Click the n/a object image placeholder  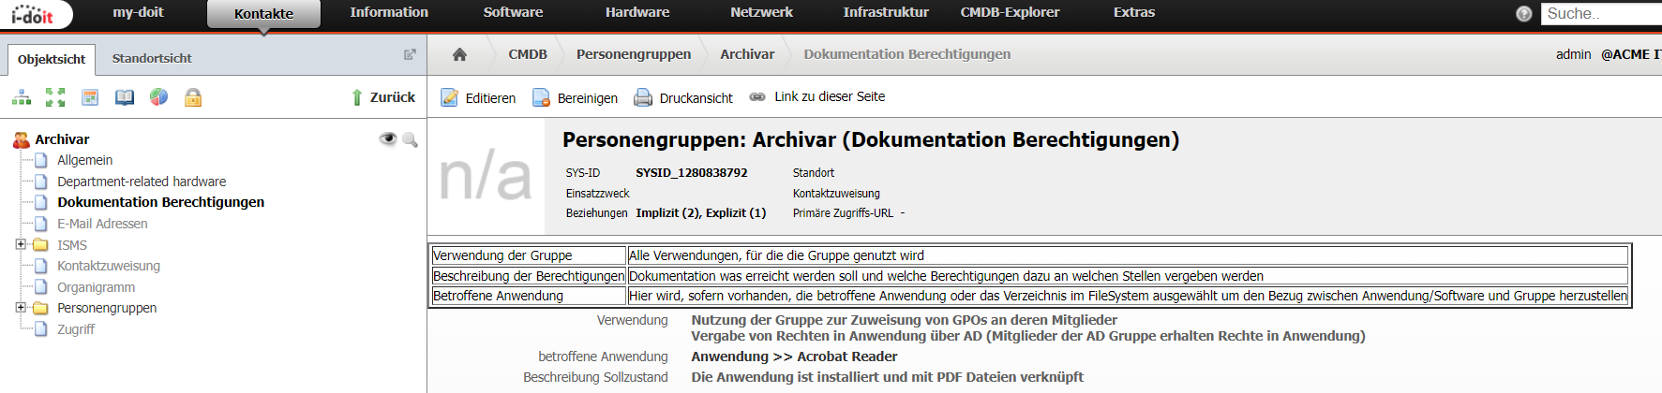point(485,177)
